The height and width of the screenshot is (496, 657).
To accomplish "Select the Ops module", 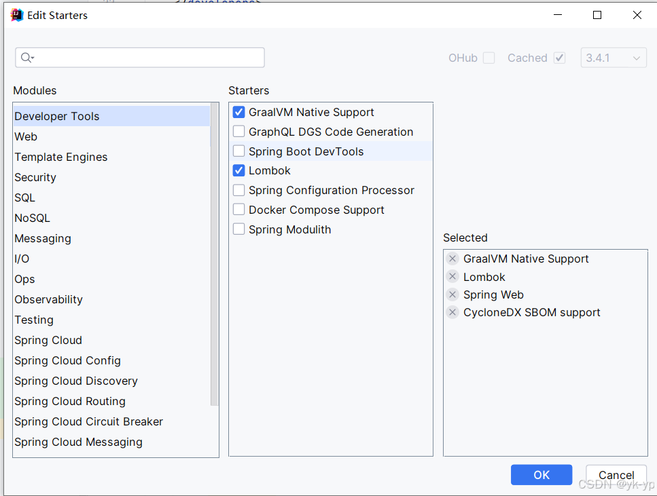I will coord(111,279).
